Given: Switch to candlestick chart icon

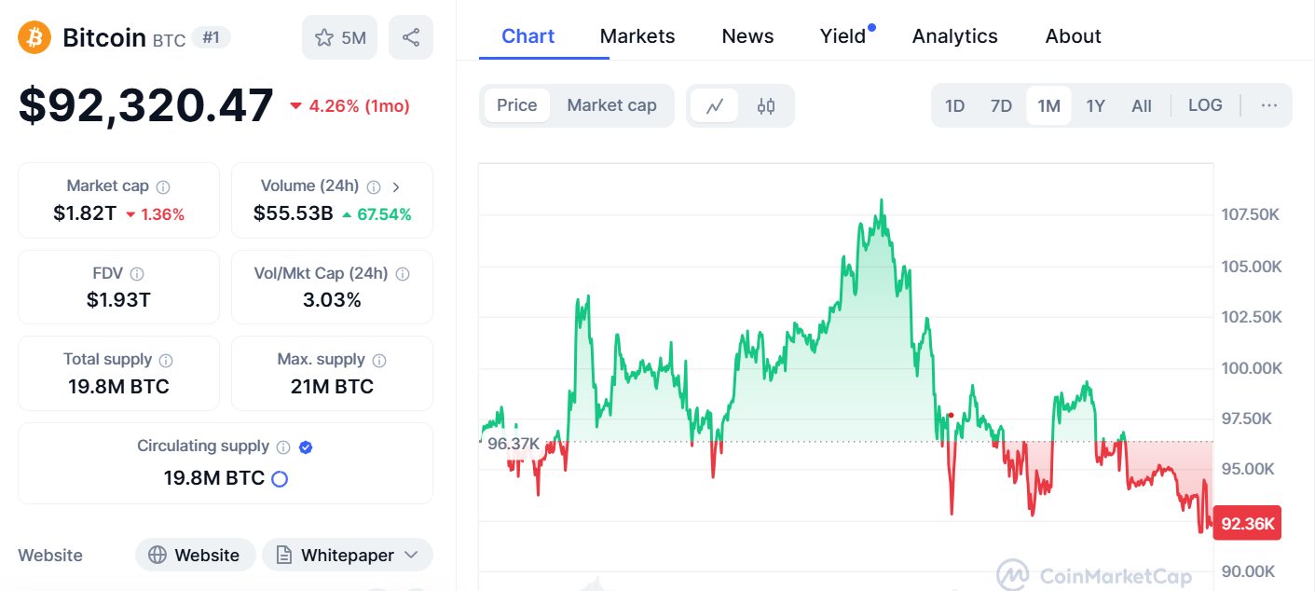Looking at the screenshot, I should (766, 105).
